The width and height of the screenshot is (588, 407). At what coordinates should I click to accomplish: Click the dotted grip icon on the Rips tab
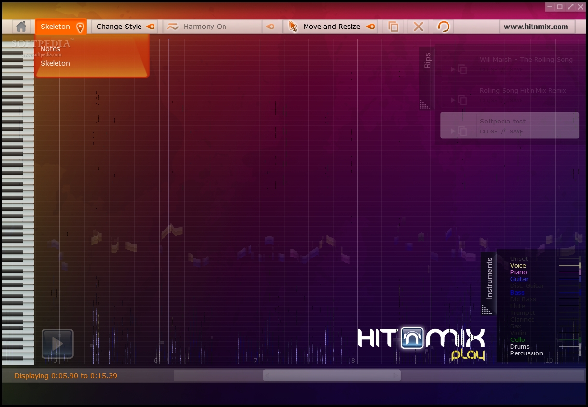click(425, 105)
